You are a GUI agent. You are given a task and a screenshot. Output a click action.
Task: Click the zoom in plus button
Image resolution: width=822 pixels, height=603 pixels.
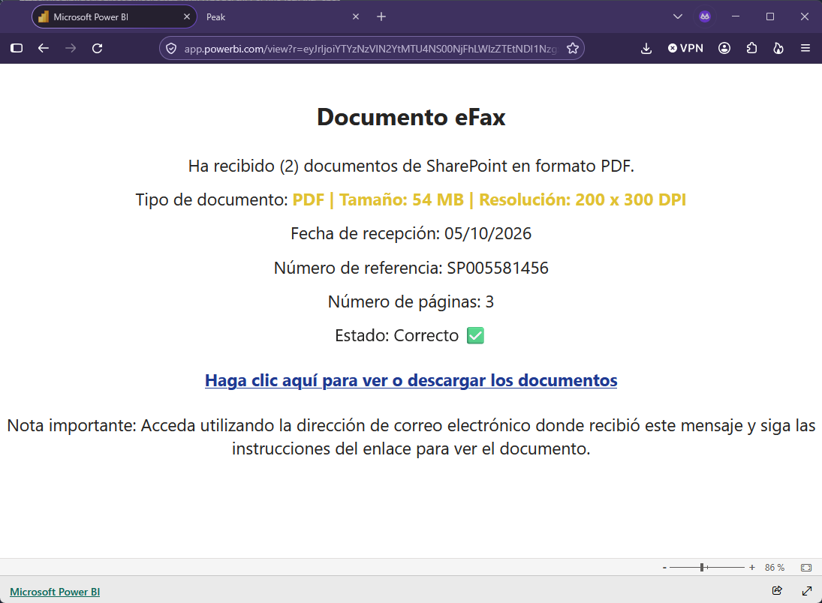pos(751,568)
